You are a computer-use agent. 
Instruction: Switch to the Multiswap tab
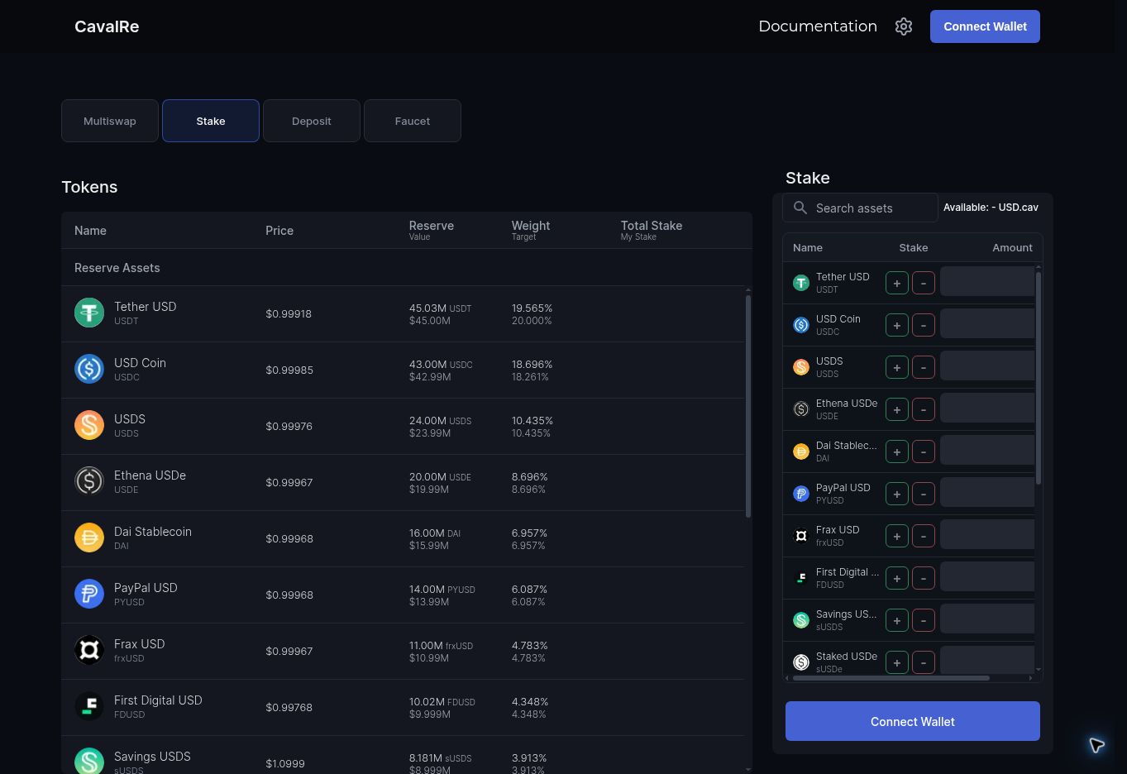tap(110, 121)
